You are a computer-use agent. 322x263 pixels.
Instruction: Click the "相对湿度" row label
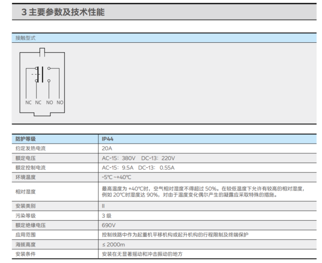tap(25, 191)
